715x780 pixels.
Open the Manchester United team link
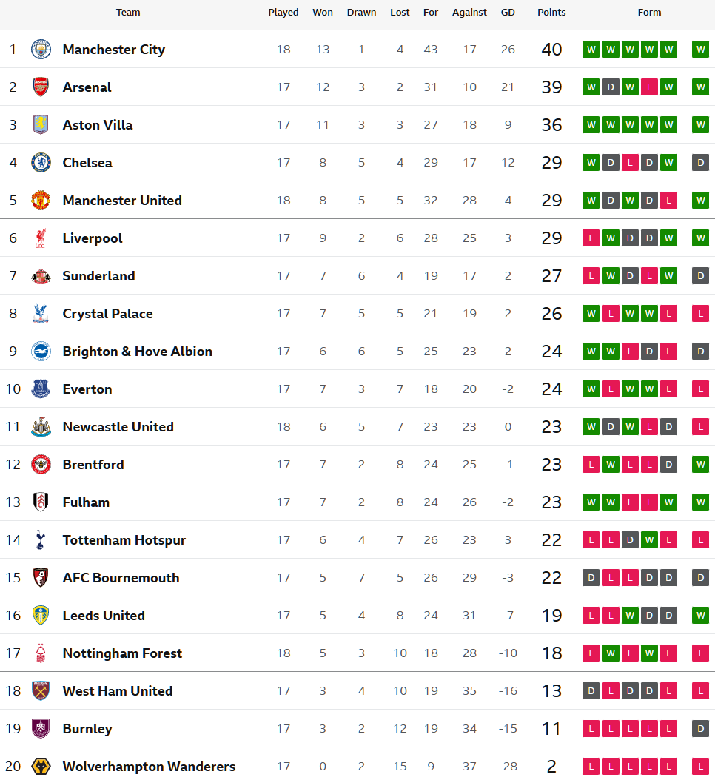pos(122,201)
